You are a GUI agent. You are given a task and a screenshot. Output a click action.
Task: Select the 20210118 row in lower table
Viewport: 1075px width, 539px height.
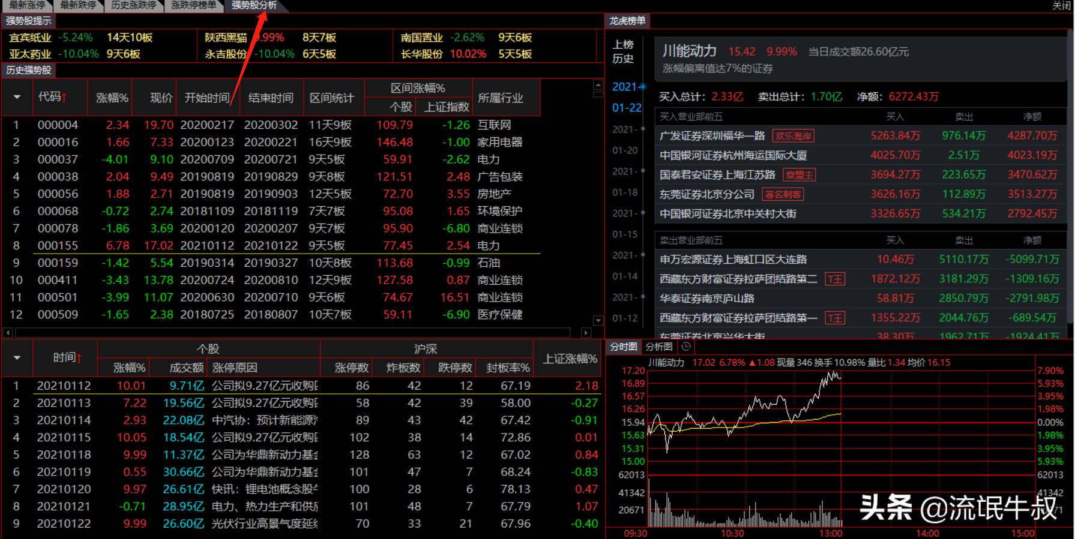click(x=301, y=454)
